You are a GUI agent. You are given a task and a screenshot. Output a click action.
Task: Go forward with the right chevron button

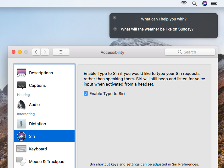click(45, 52)
